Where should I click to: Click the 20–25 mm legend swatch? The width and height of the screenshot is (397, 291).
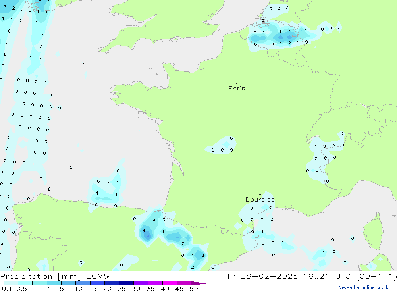click(112, 283)
